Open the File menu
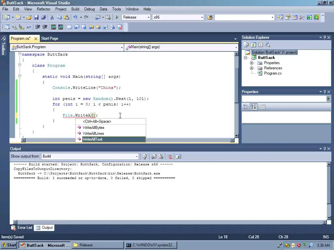Image resolution: width=334 pixels, height=250 pixels. pos(5,9)
